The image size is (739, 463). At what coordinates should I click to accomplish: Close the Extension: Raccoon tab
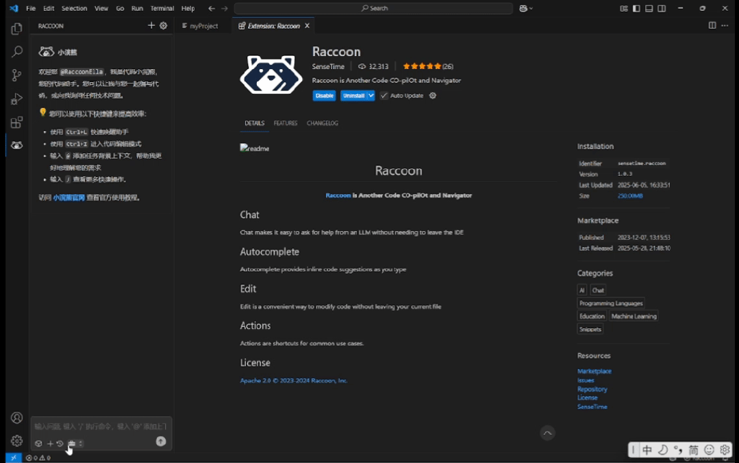point(307,26)
